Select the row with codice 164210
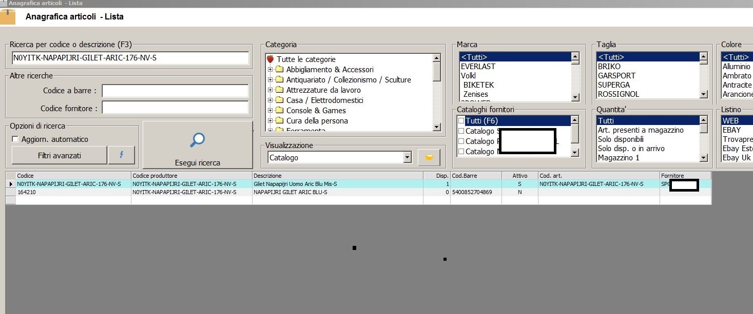 tap(358, 192)
